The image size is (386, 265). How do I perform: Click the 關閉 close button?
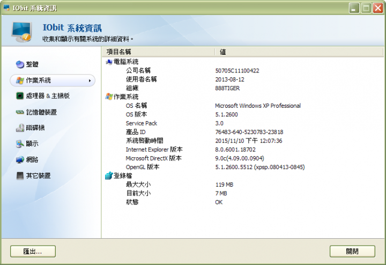[352, 252]
